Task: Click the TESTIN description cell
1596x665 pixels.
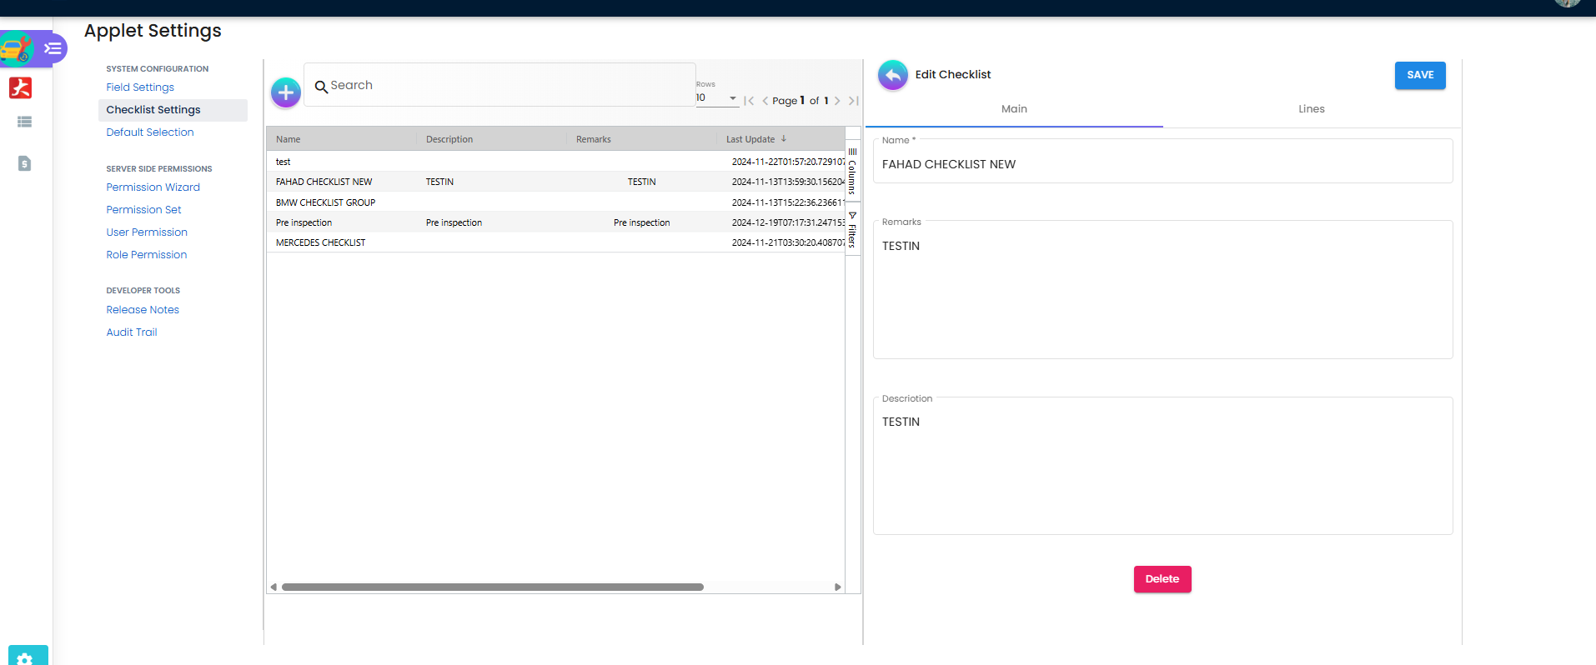Action: click(x=440, y=182)
